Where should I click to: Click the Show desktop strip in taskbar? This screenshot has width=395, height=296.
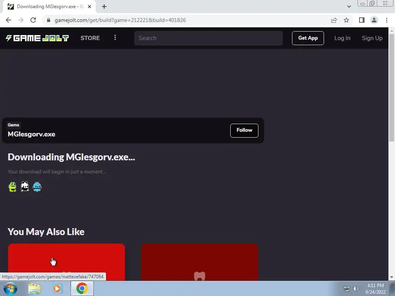coord(392,288)
